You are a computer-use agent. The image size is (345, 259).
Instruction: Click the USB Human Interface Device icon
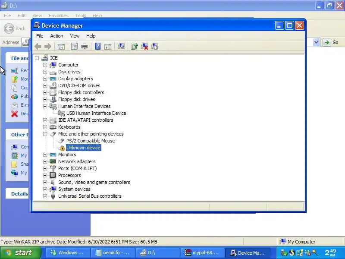pyautogui.click(x=61, y=113)
